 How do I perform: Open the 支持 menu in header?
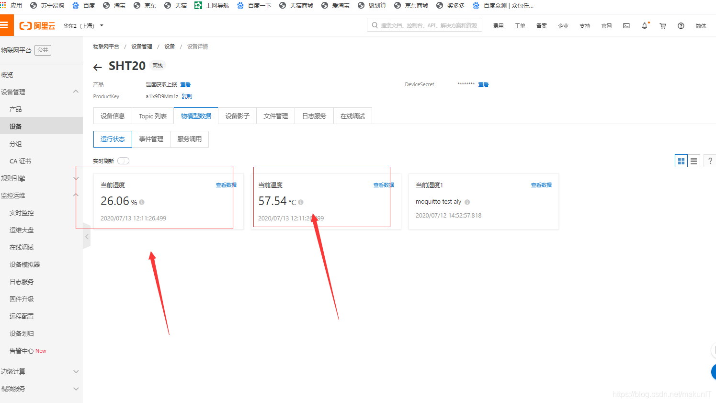(585, 26)
